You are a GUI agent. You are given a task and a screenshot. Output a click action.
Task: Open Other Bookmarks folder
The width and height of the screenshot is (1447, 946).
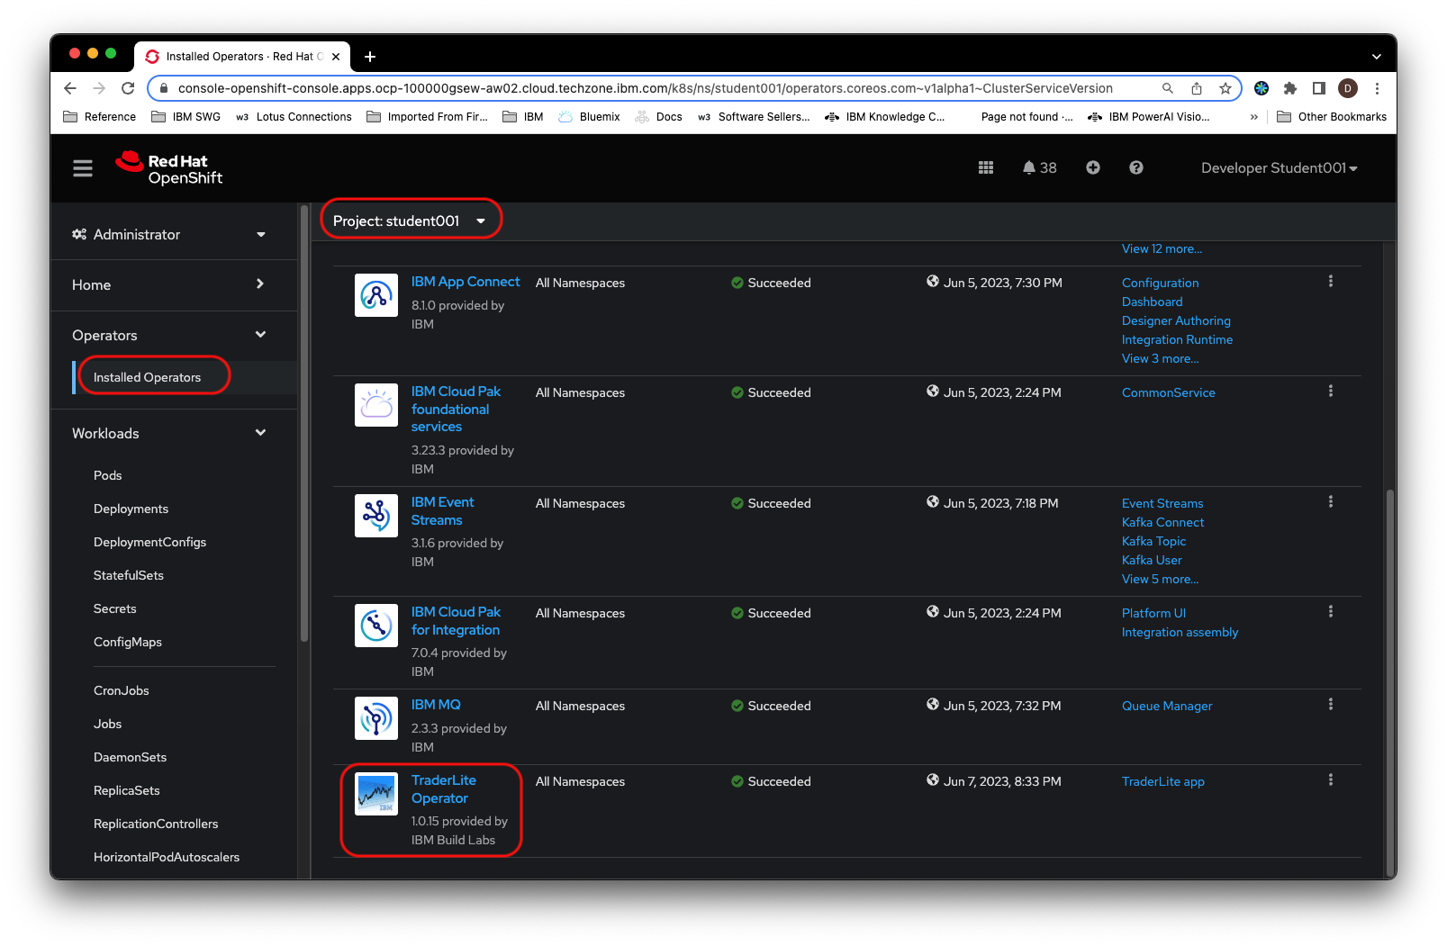[1332, 117]
